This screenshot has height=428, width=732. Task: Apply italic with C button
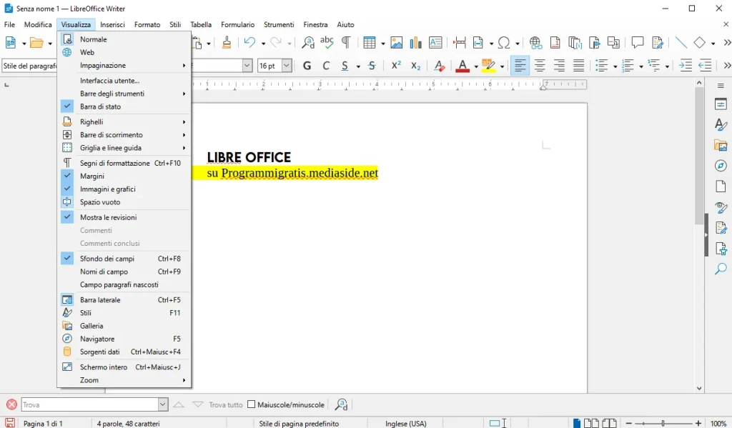pos(326,66)
